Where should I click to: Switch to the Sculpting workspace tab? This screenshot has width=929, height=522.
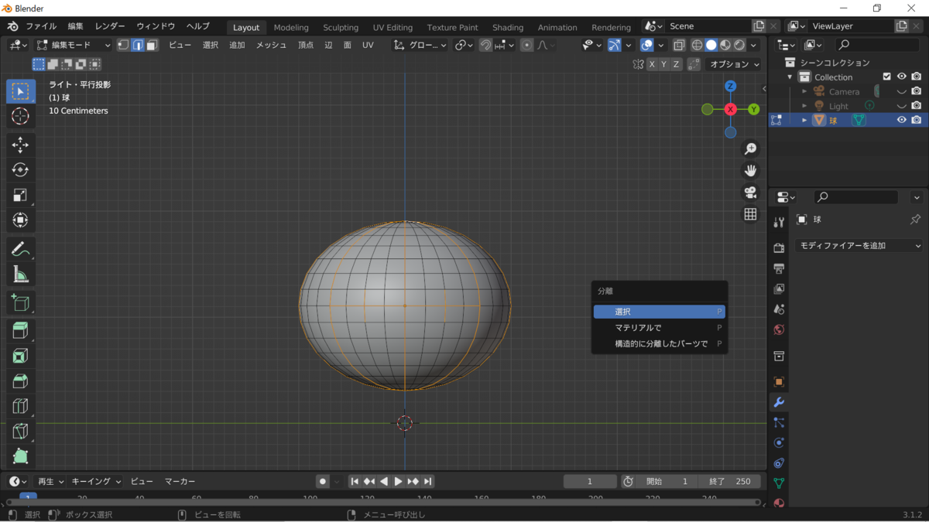point(341,27)
